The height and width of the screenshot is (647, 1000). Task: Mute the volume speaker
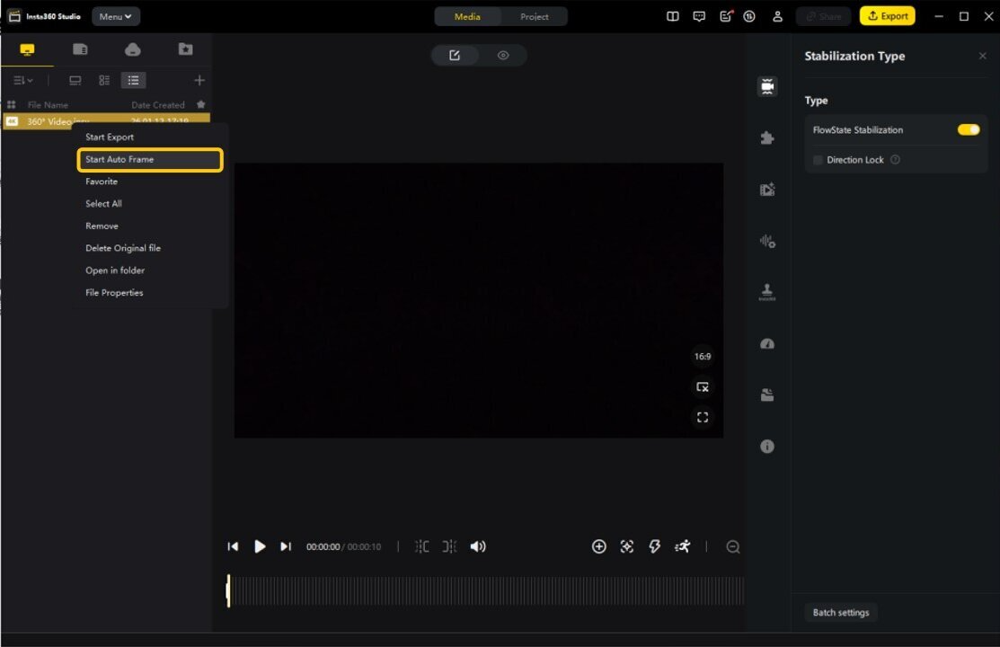pyautogui.click(x=478, y=547)
